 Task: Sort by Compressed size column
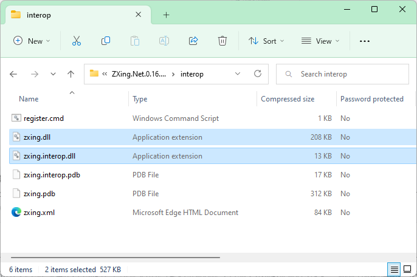coord(288,99)
